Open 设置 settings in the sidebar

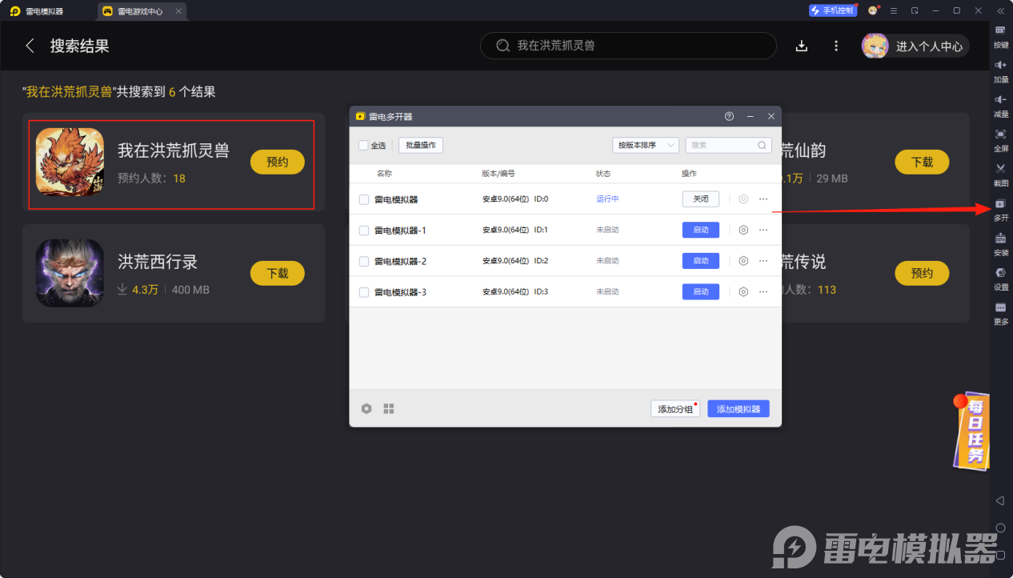pyautogui.click(x=1000, y=277)
